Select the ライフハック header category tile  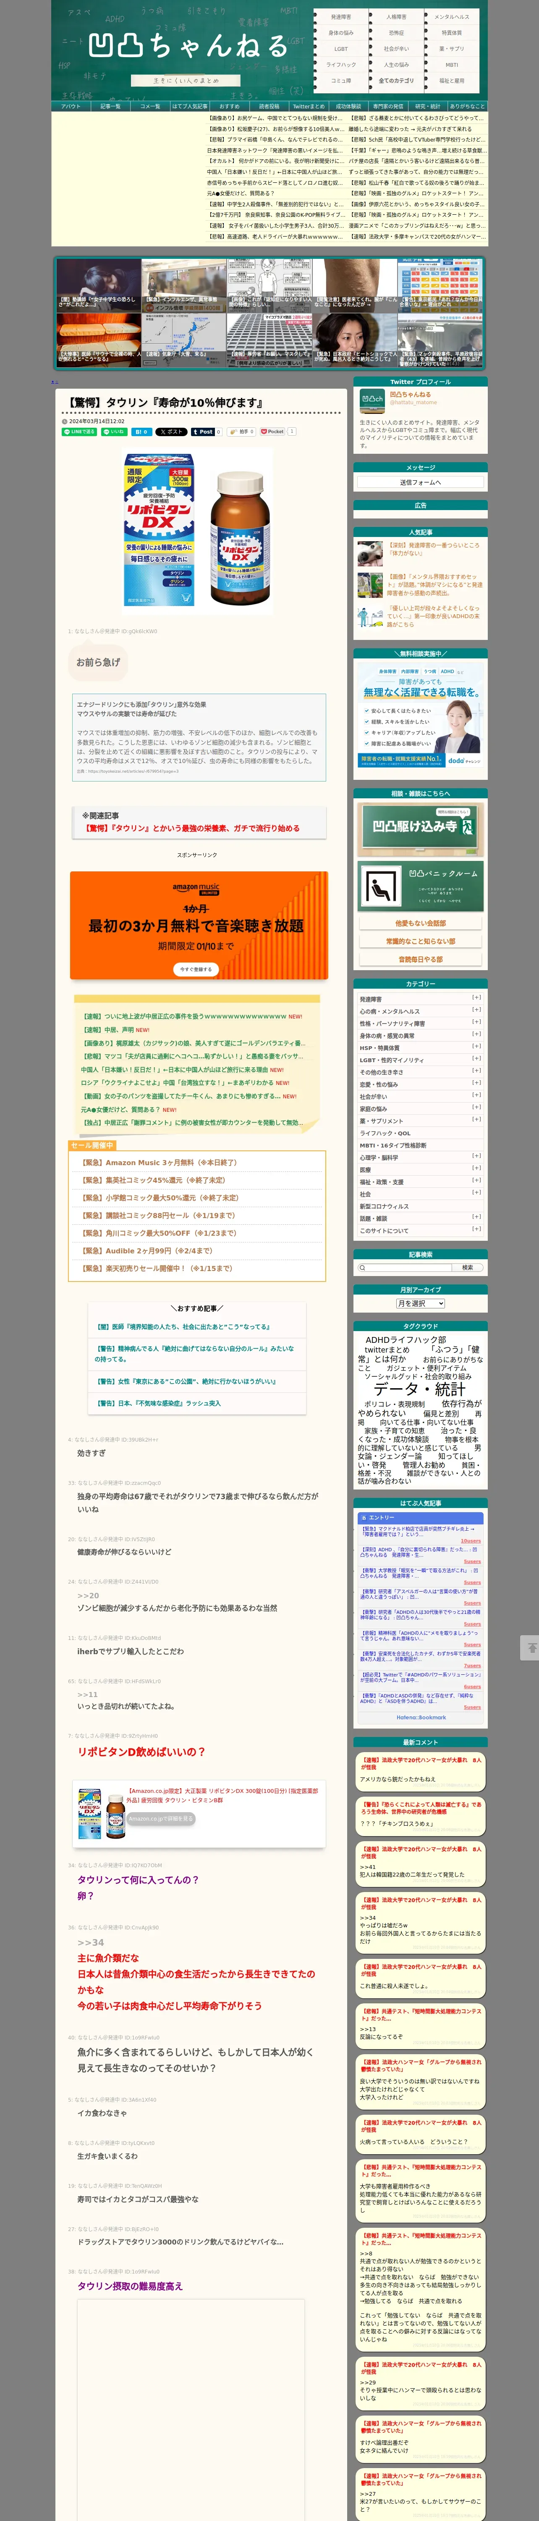pos(341,65)
